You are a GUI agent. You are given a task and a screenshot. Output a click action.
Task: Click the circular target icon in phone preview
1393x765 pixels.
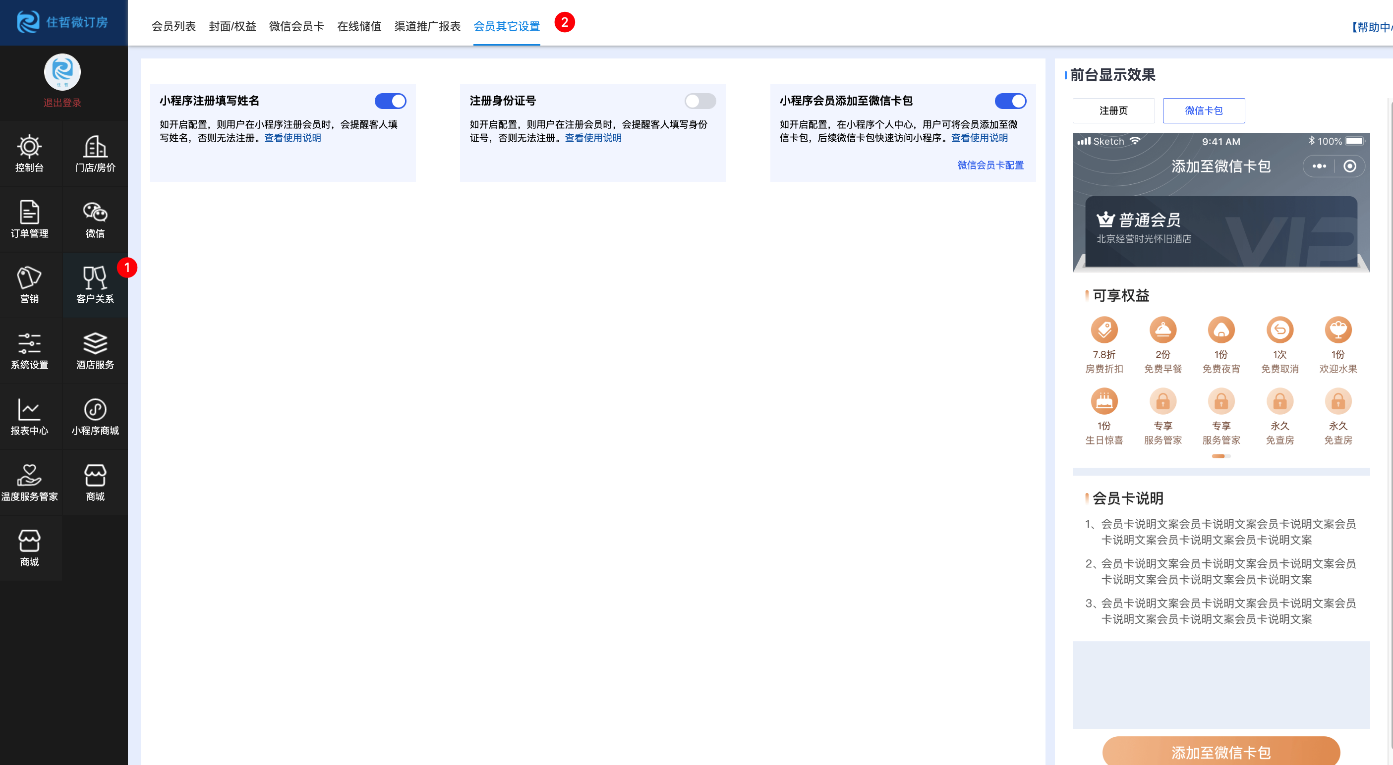pyautogui.click(x=1349, y=166)
